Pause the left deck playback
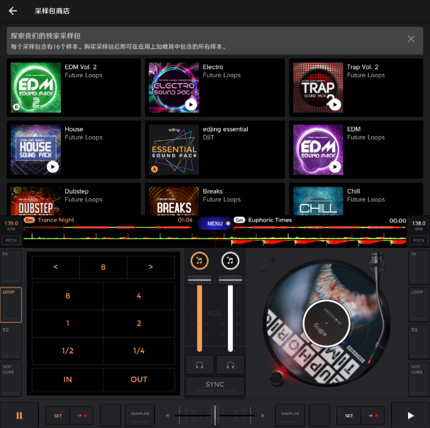 pyautogui.click(x=19, y=415)
